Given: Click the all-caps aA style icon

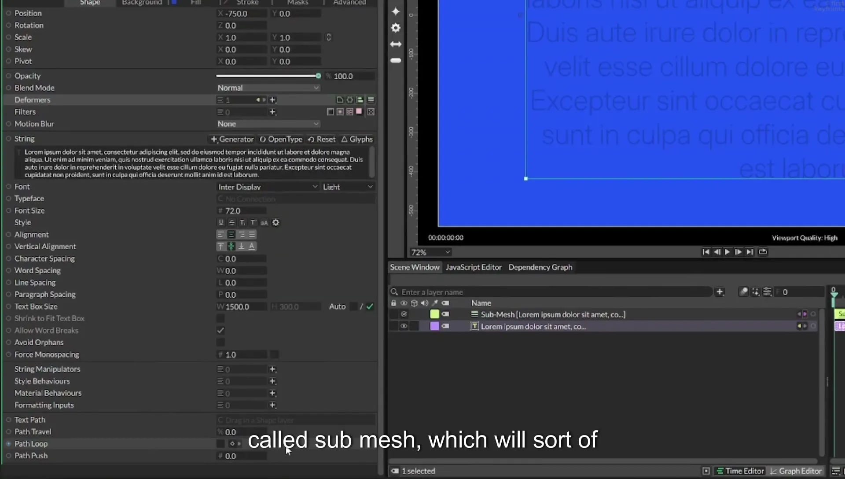Looking at the screenshot, I should [264, 223].
